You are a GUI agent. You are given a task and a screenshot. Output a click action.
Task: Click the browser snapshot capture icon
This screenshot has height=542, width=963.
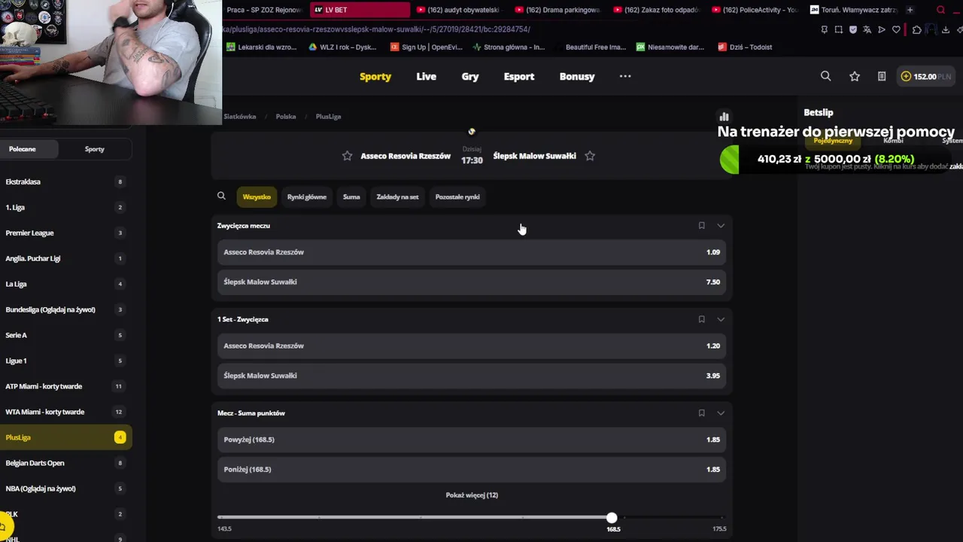[839, 29]
